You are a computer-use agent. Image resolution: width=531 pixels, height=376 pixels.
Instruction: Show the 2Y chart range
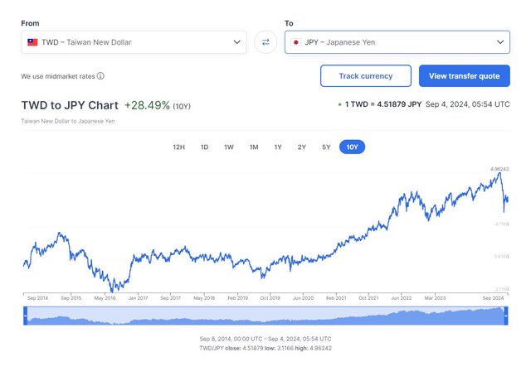point(302,147)
